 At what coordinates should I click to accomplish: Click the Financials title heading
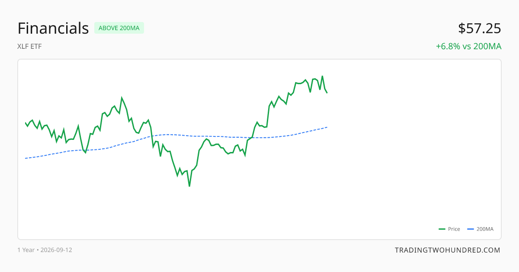(53, 28)
